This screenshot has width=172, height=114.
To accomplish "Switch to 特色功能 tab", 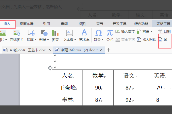I will (x=141, y=24).
